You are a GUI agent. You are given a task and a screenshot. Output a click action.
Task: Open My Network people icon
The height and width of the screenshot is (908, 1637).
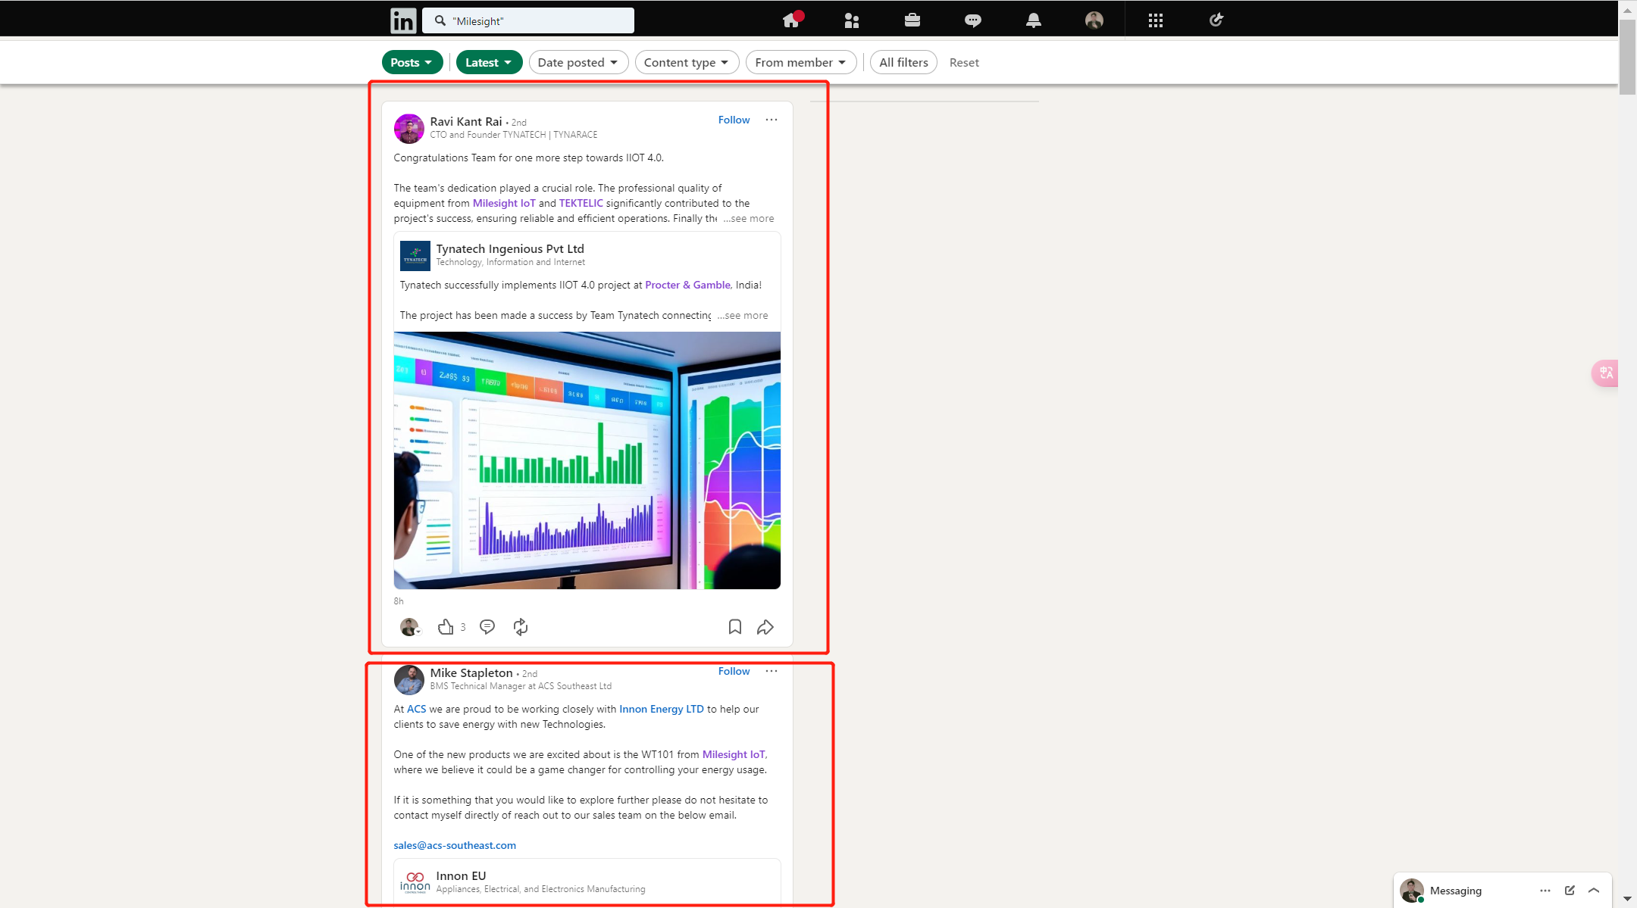[x=852, y=20]
